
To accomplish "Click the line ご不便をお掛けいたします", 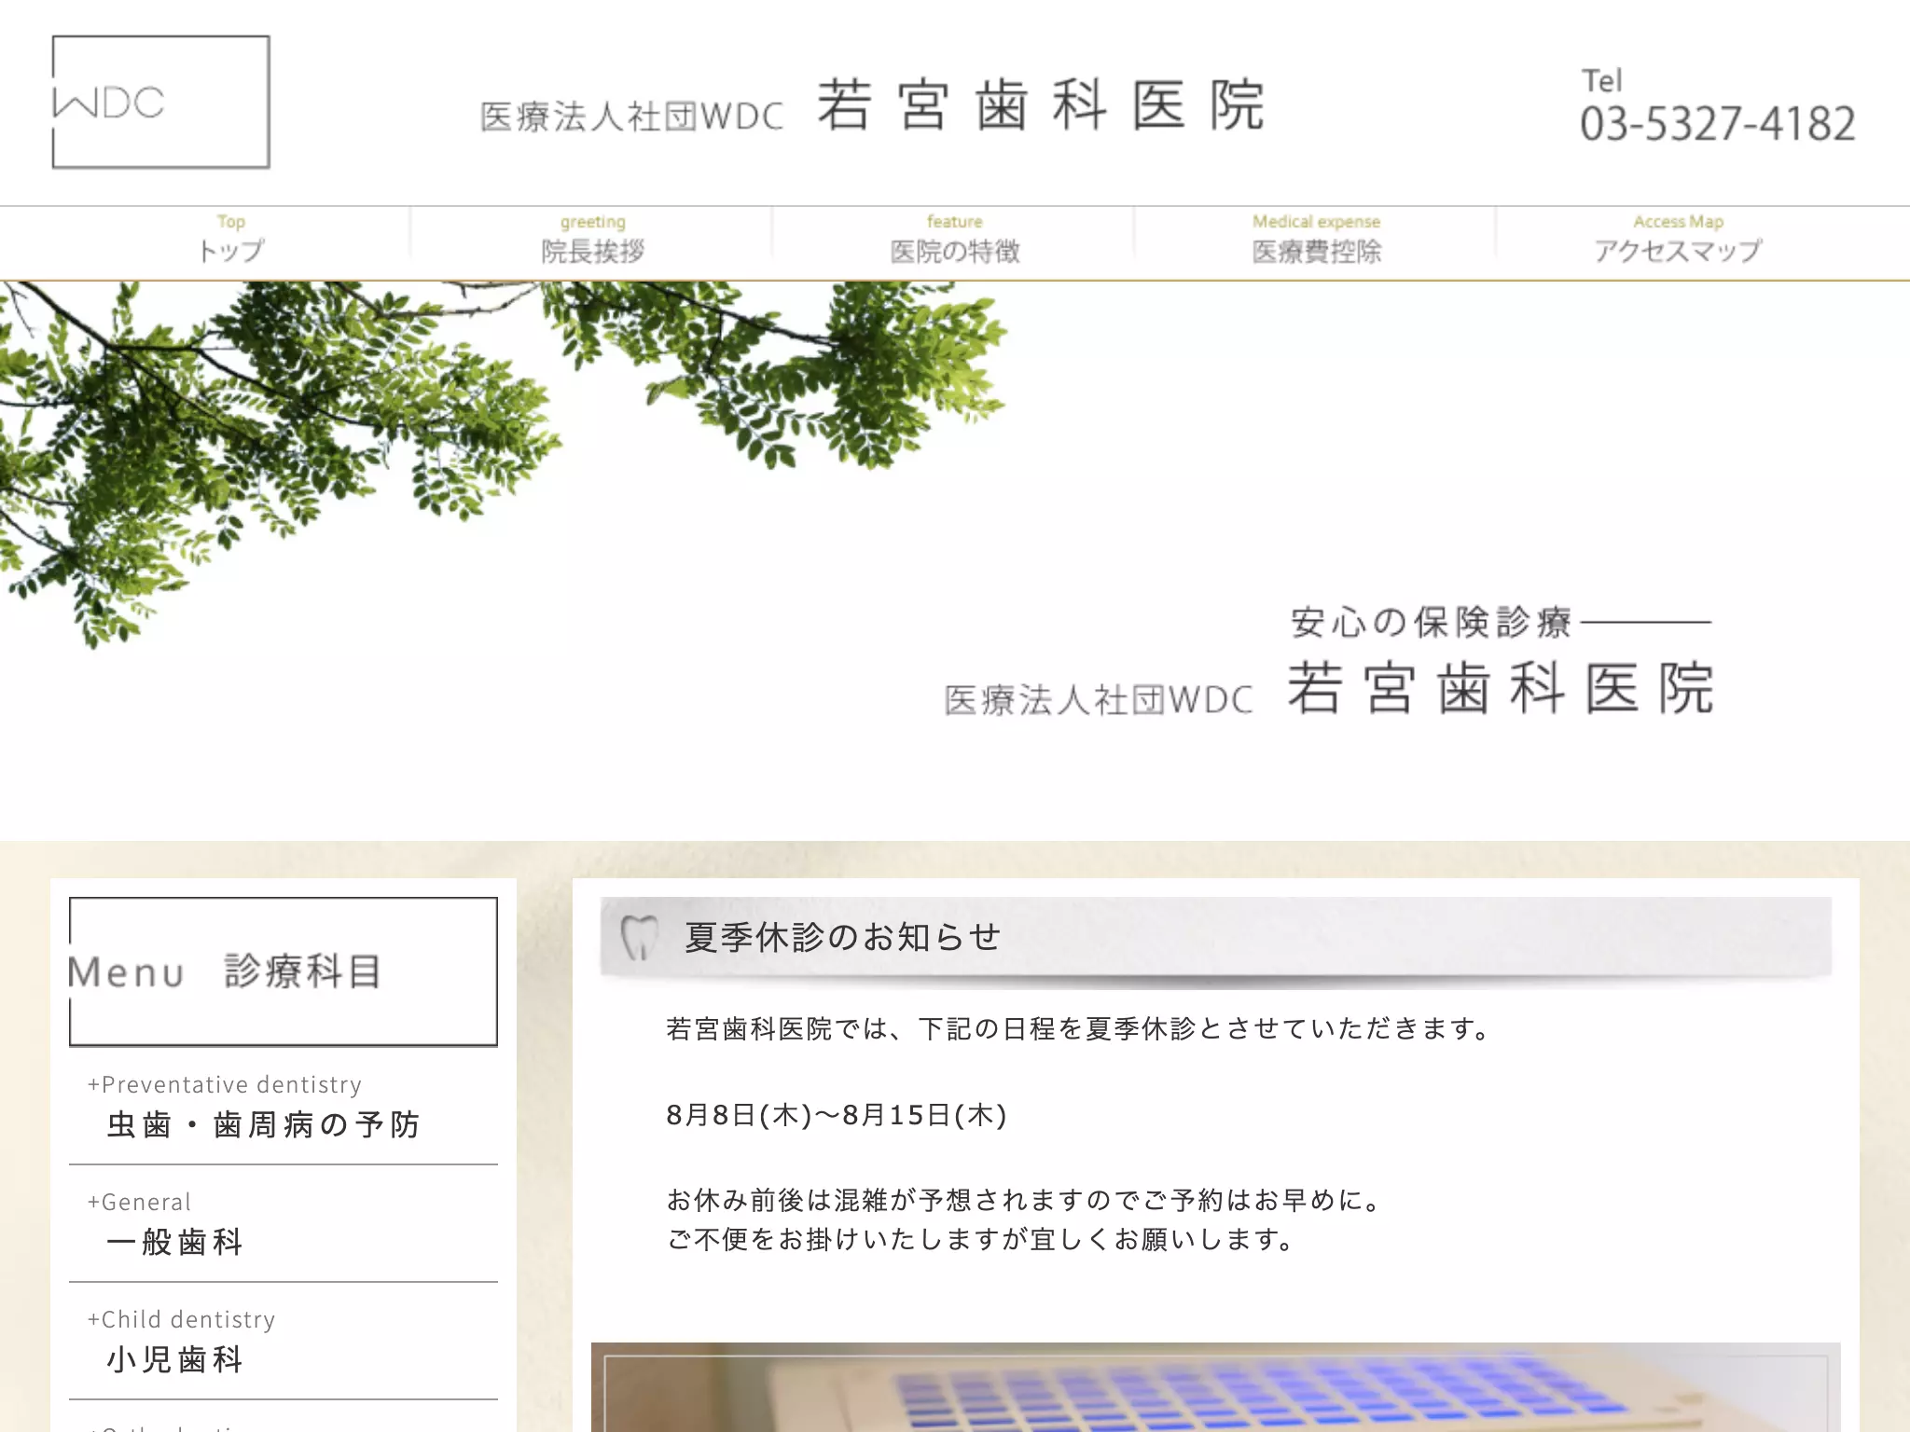I will point(983,1239).
